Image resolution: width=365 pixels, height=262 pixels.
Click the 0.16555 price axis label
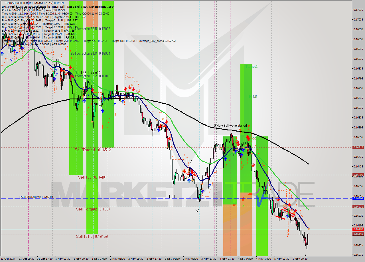(358, 137)
